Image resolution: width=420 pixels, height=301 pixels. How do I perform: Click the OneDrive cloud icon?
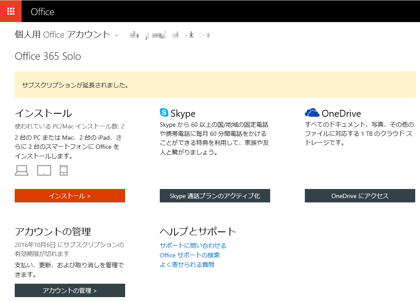tap(312, 112)
